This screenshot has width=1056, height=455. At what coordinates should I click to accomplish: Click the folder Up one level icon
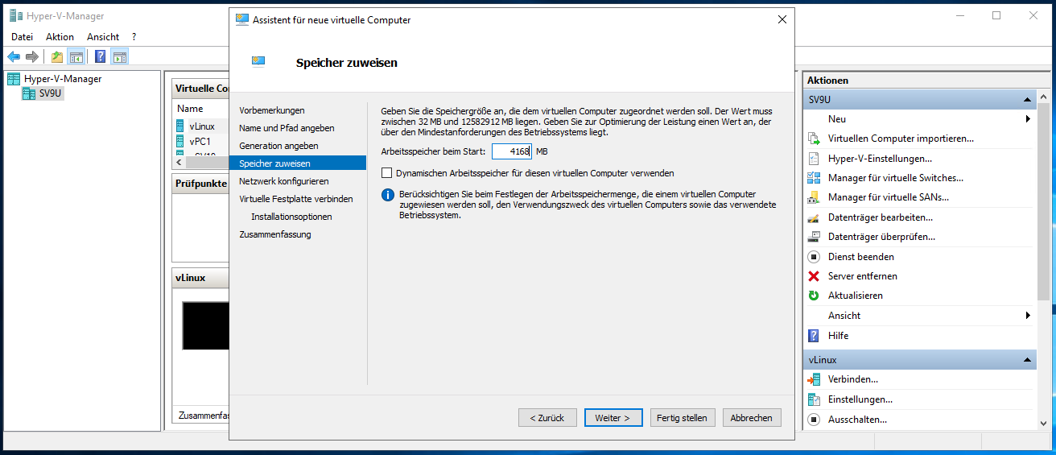[x=57, y=56]
